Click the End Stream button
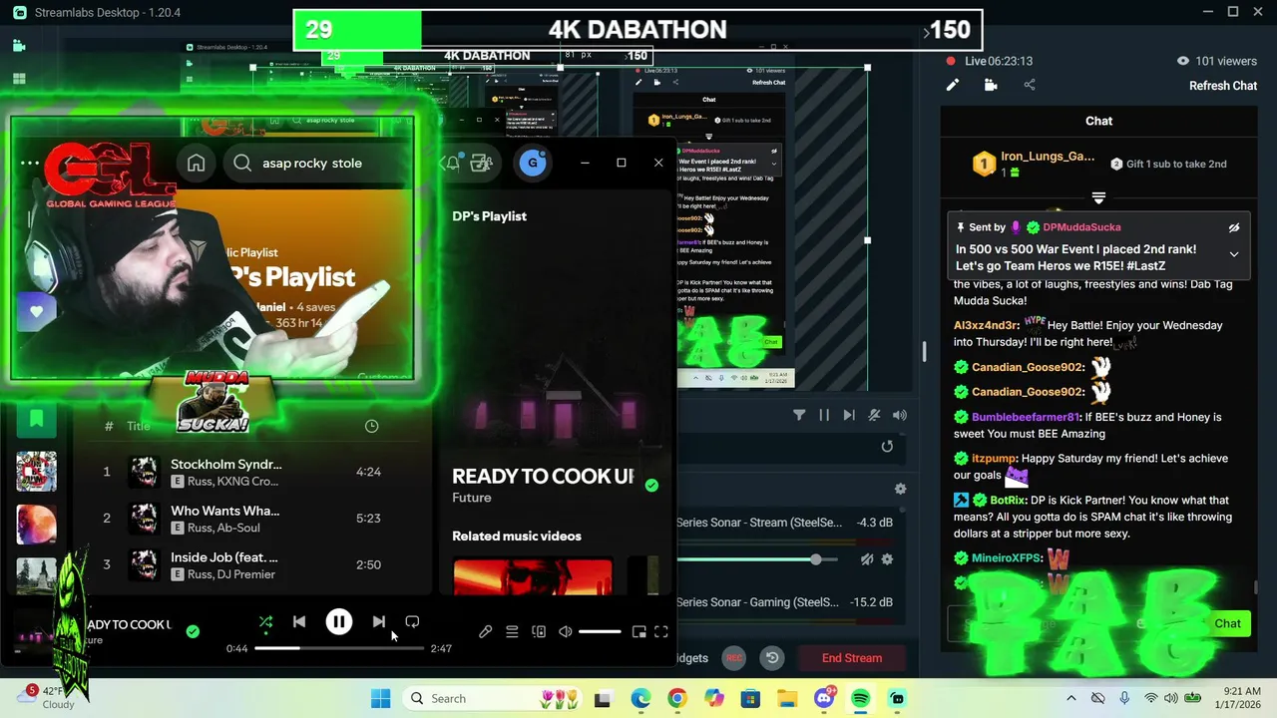Viewport: 1277px width, 718px height. point(851,658)
